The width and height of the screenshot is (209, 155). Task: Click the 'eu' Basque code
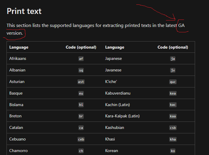(x=81, y=93)
